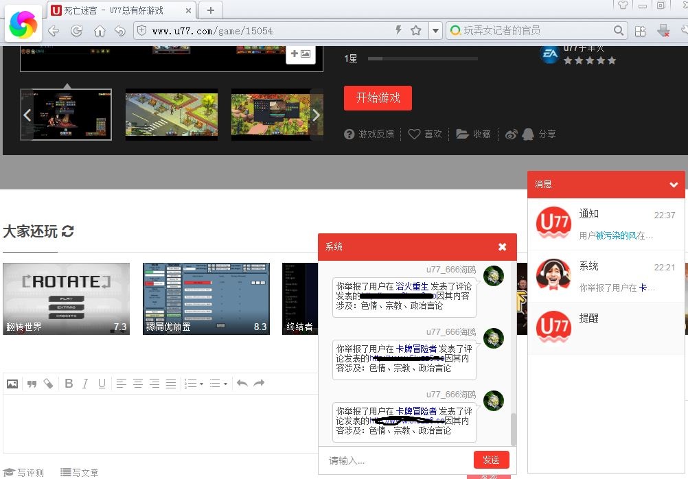The height and width of the screenshot is (479, 688).
Task: Show previous screenshots with the left carousel arrow
Action: (27, 115)
